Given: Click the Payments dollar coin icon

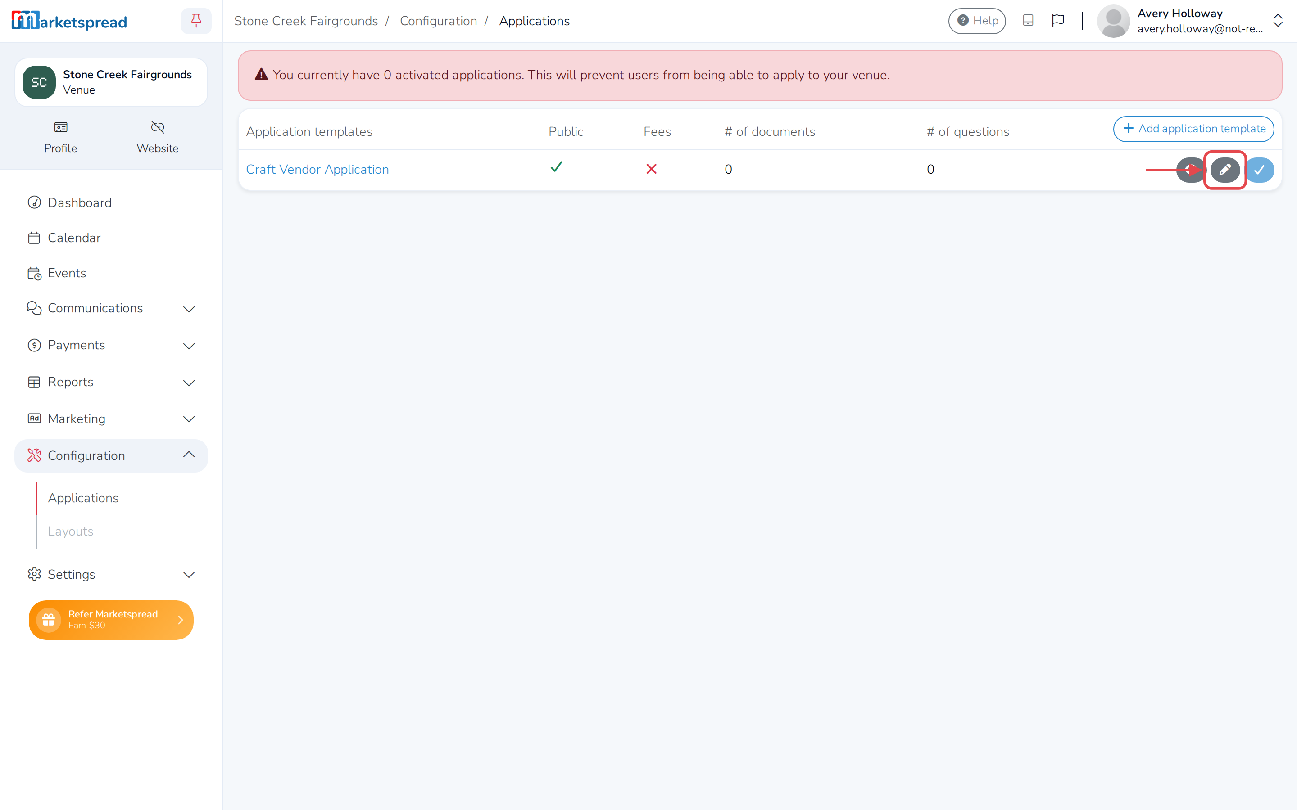Looking at the screenshot, I should click(34, 346).
